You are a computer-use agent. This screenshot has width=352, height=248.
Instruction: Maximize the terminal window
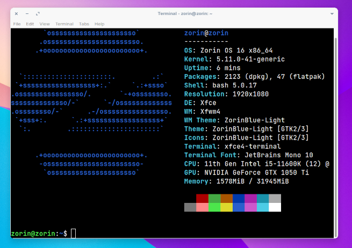pyautogui.click(x=38, y=13)
